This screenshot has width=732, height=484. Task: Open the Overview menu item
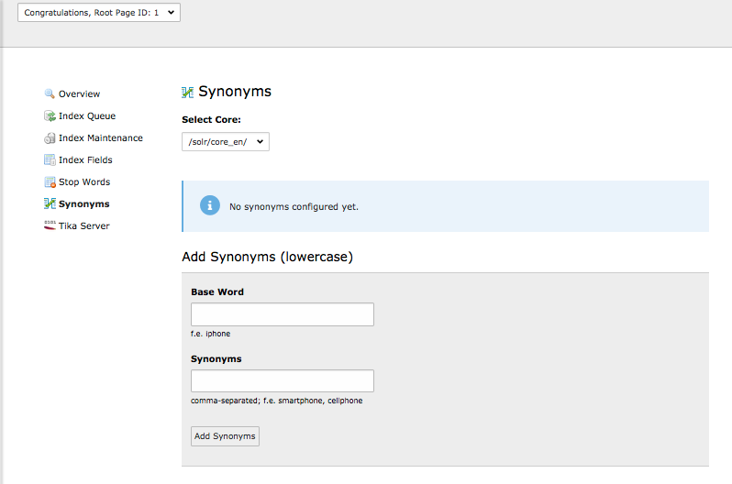[x=79, y=94]
